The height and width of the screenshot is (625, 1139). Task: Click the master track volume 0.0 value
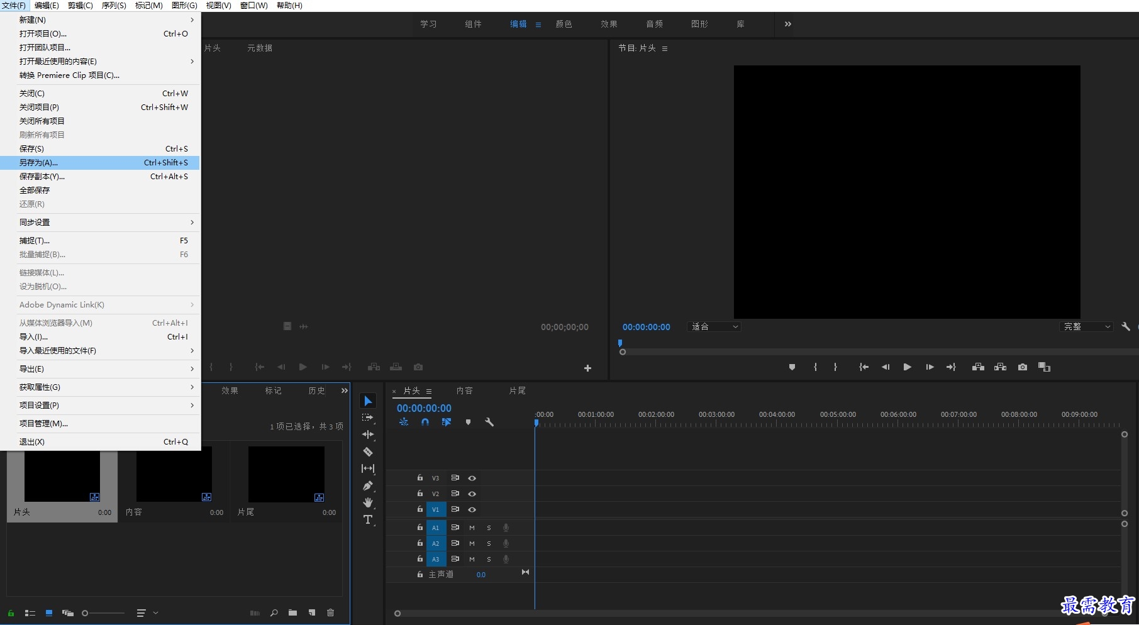coord(481,575)
